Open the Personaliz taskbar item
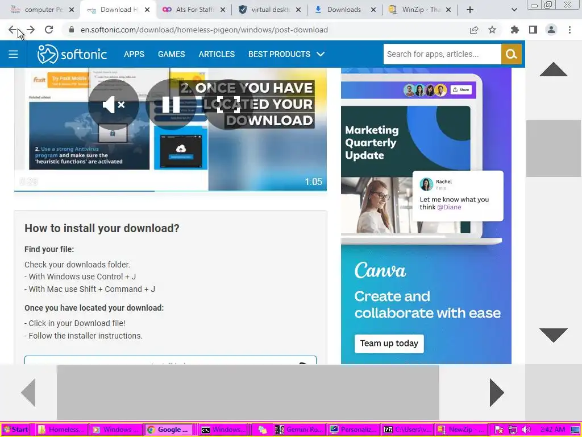Image resolution: width=582 pixels, height=437 pixels. (355, 430)
